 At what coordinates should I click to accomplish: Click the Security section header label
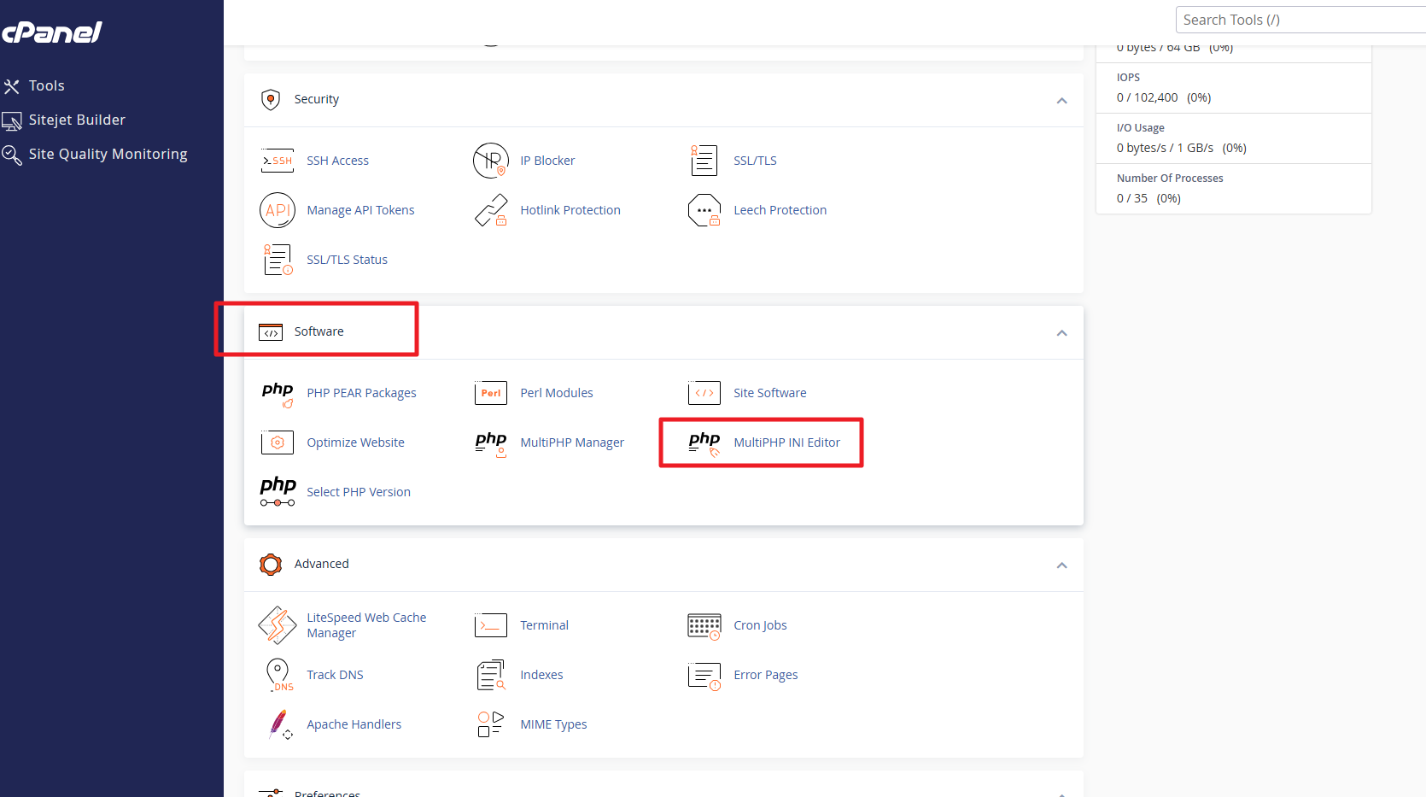click(316, 99)
